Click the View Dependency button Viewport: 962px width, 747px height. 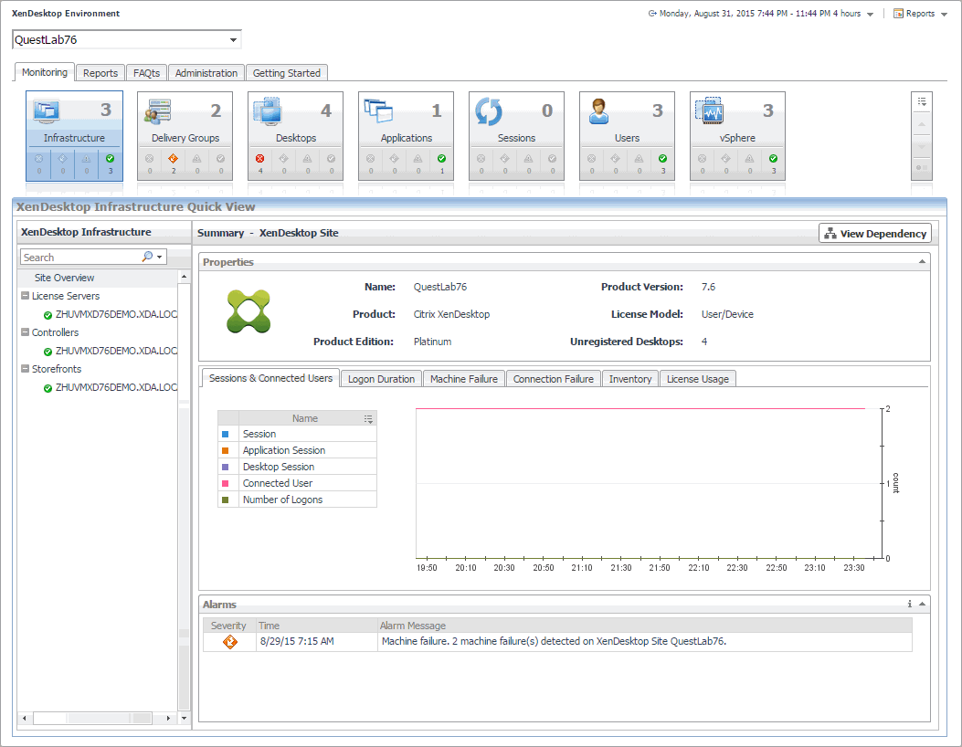[874, 234]
